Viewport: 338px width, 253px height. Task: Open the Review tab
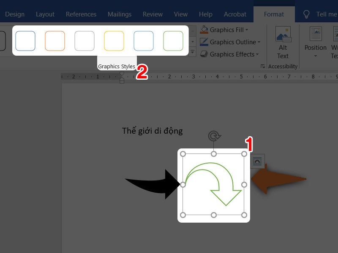click(153, 14)
